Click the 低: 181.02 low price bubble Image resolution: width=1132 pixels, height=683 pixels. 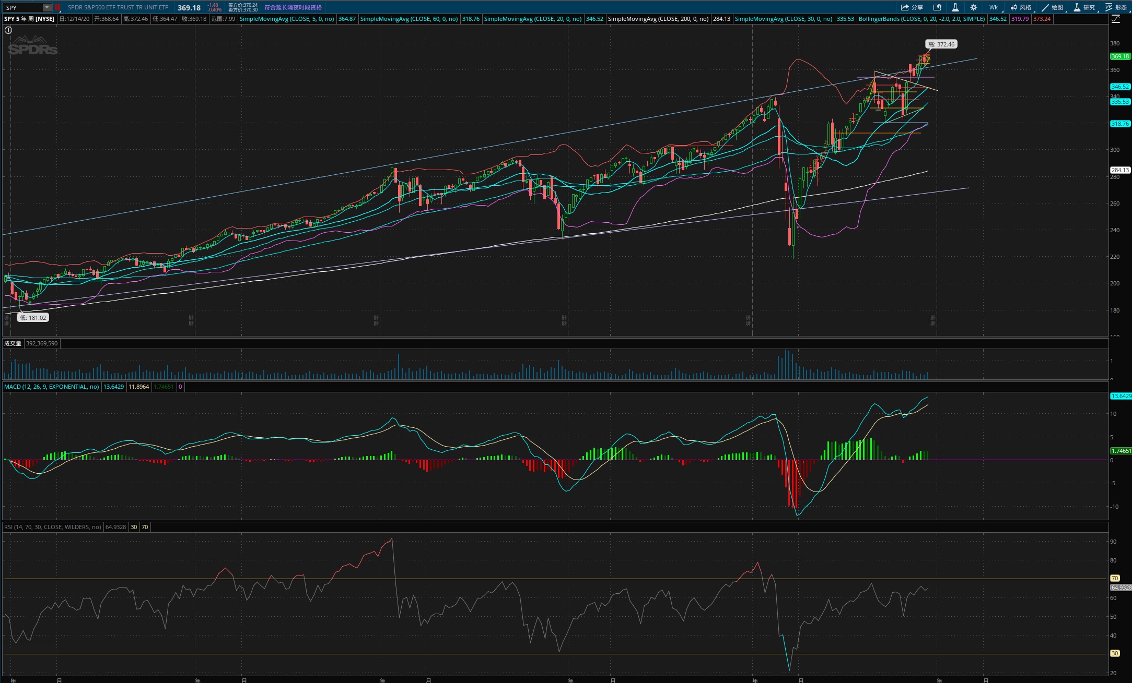tap(33, 317)
